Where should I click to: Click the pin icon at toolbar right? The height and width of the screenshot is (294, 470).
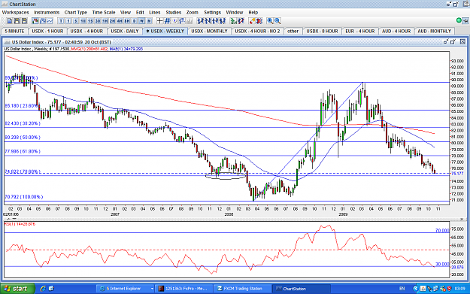(x=465, y=21)
